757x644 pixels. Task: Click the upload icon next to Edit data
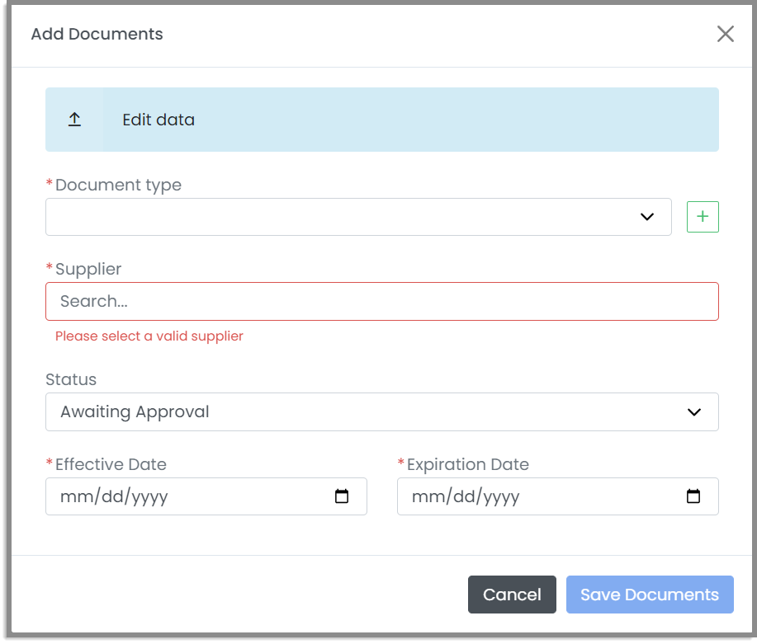pyautogui.click(x=74, y=119)
